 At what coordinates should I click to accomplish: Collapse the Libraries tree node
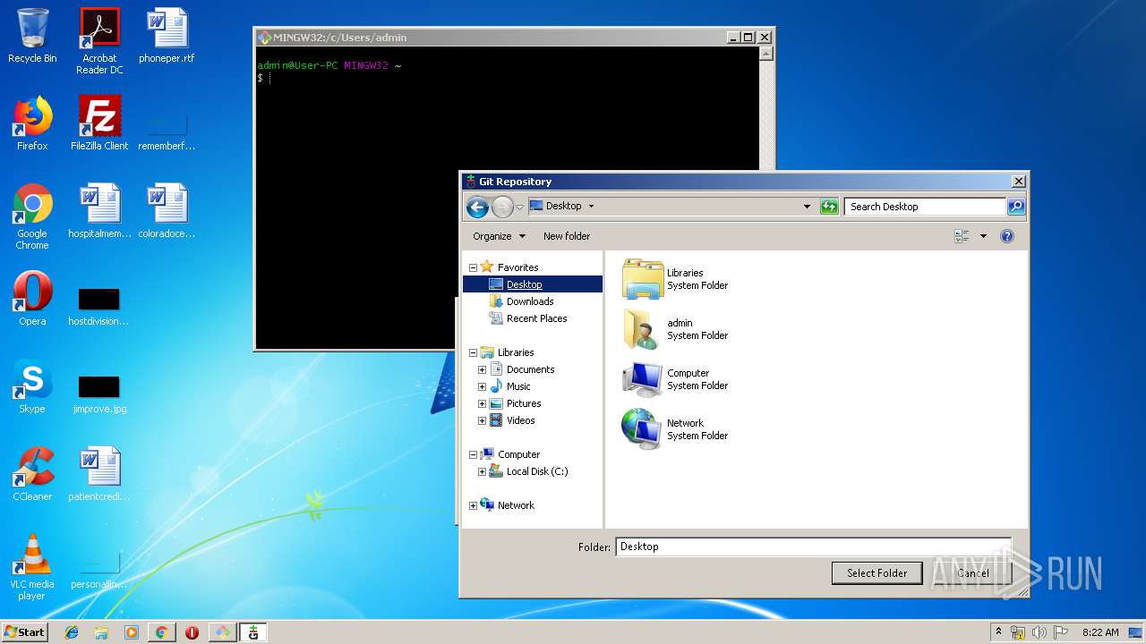click(473, 352)
